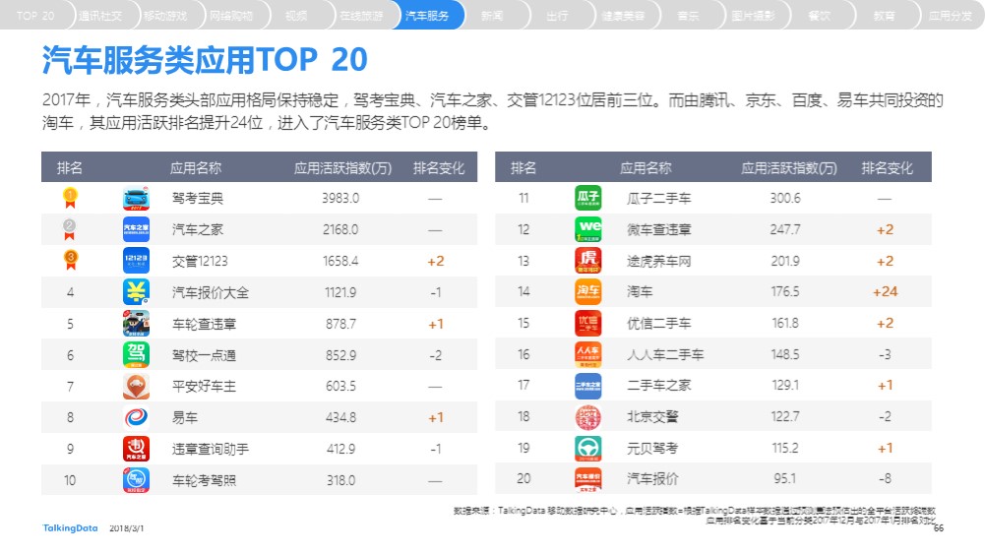985x554 pixels.
Task: Click the 95.1 activity index value
Action: pyautogui.click(x=785, y=478)
